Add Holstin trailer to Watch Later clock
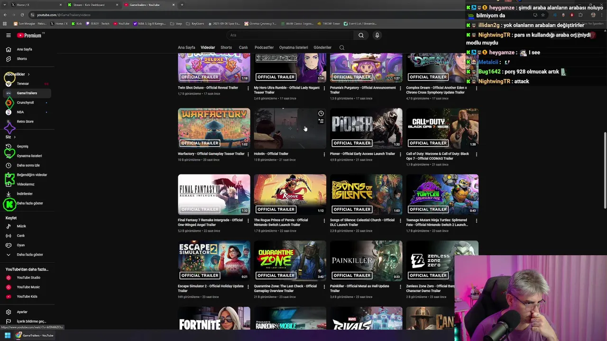Viewport: 607px width, 341px height. pos(321,114)
